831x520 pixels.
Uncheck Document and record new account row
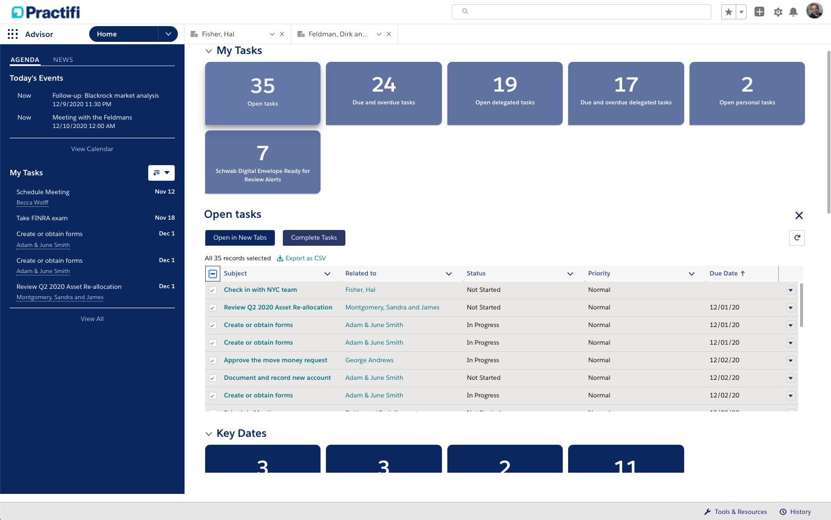(212, 379)
